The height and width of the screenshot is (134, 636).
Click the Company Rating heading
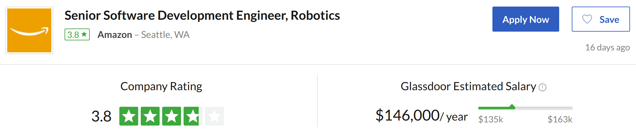coord(161,86)
